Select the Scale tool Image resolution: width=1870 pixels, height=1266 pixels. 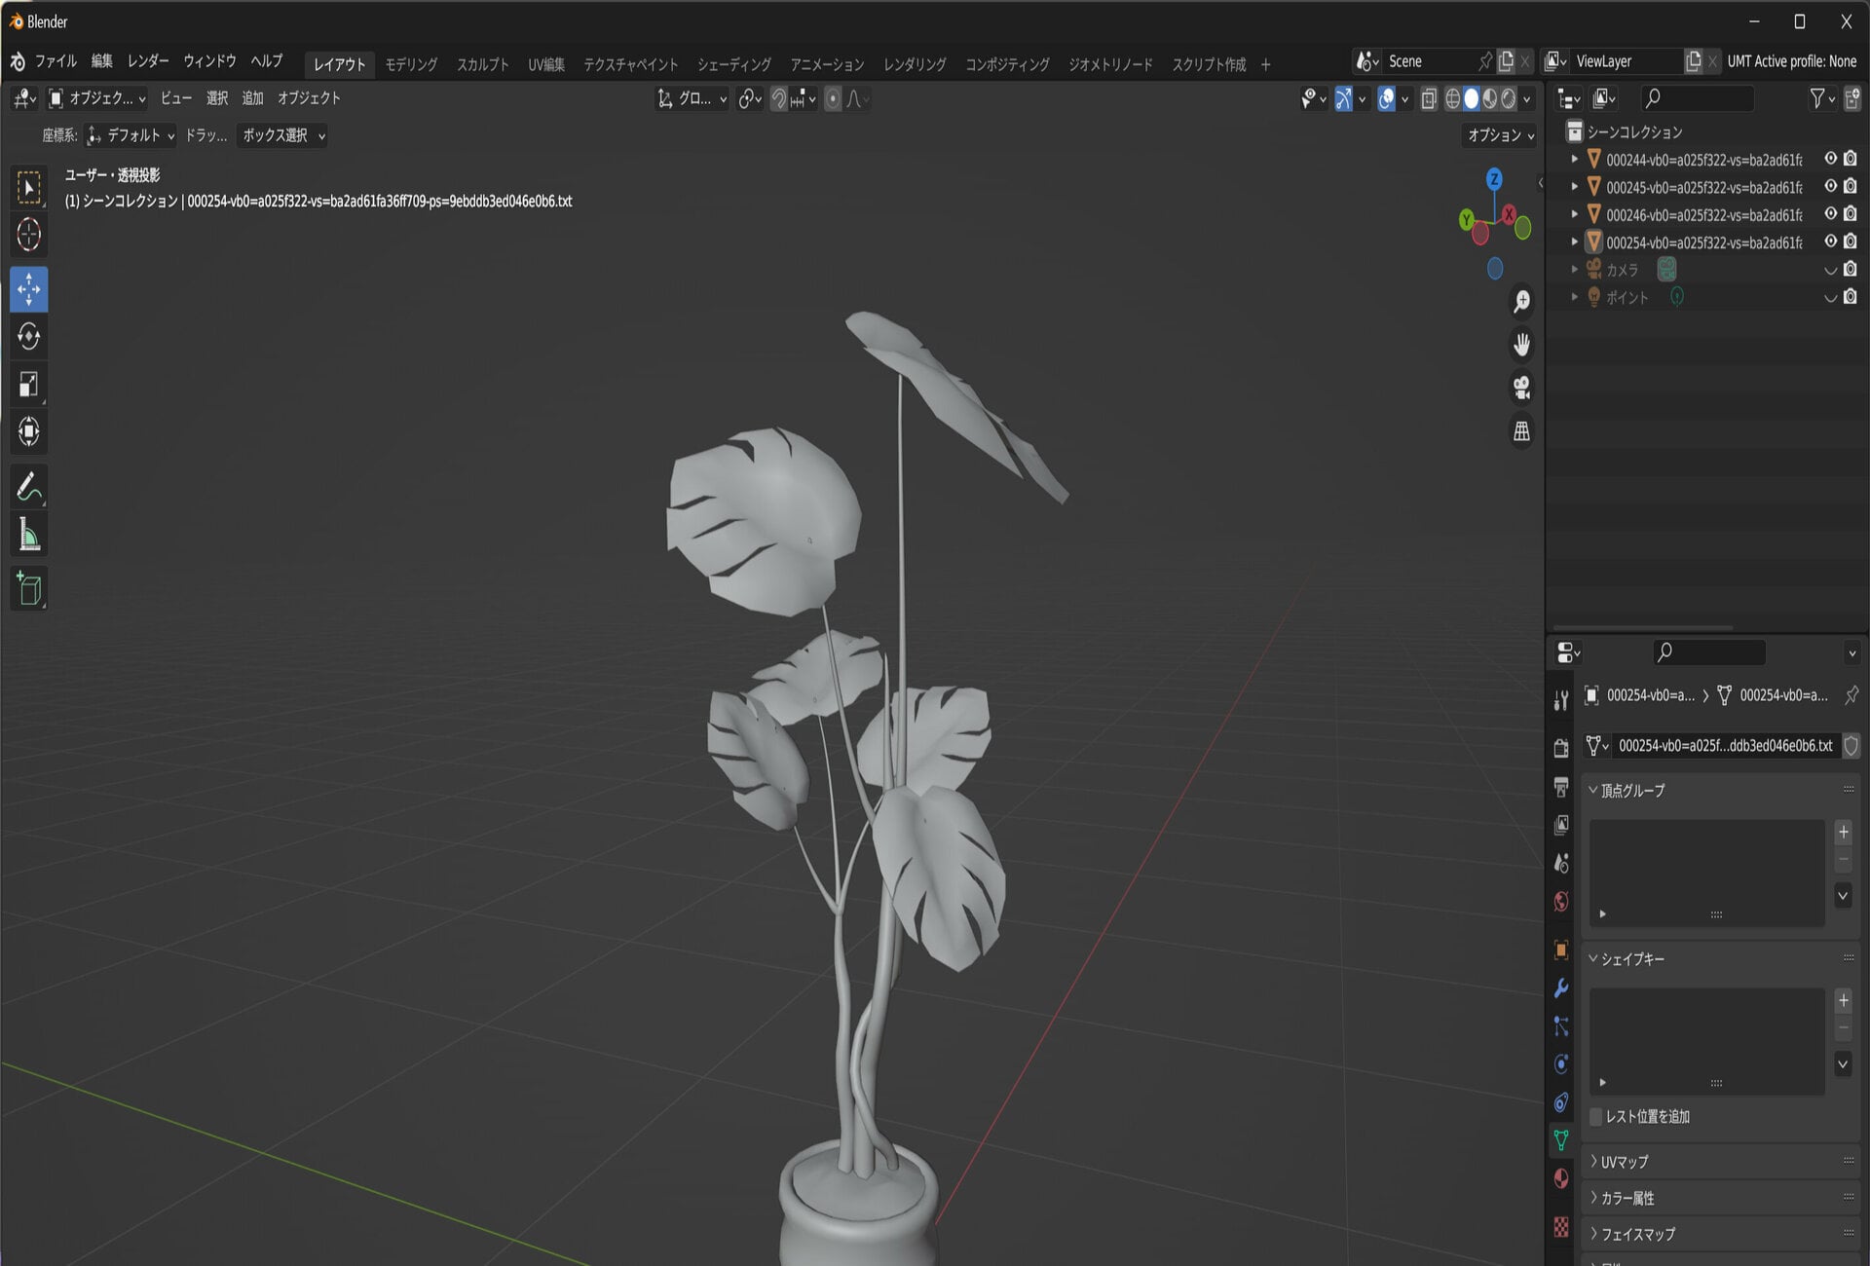[x=28, y=385]
